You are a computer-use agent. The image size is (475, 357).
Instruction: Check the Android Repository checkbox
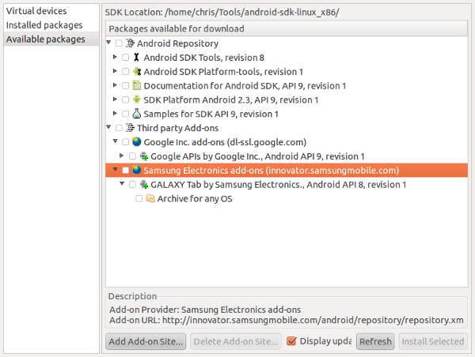pos(119,43)
